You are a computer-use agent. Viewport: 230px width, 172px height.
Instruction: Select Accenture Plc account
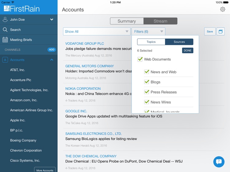coord(21,80)
